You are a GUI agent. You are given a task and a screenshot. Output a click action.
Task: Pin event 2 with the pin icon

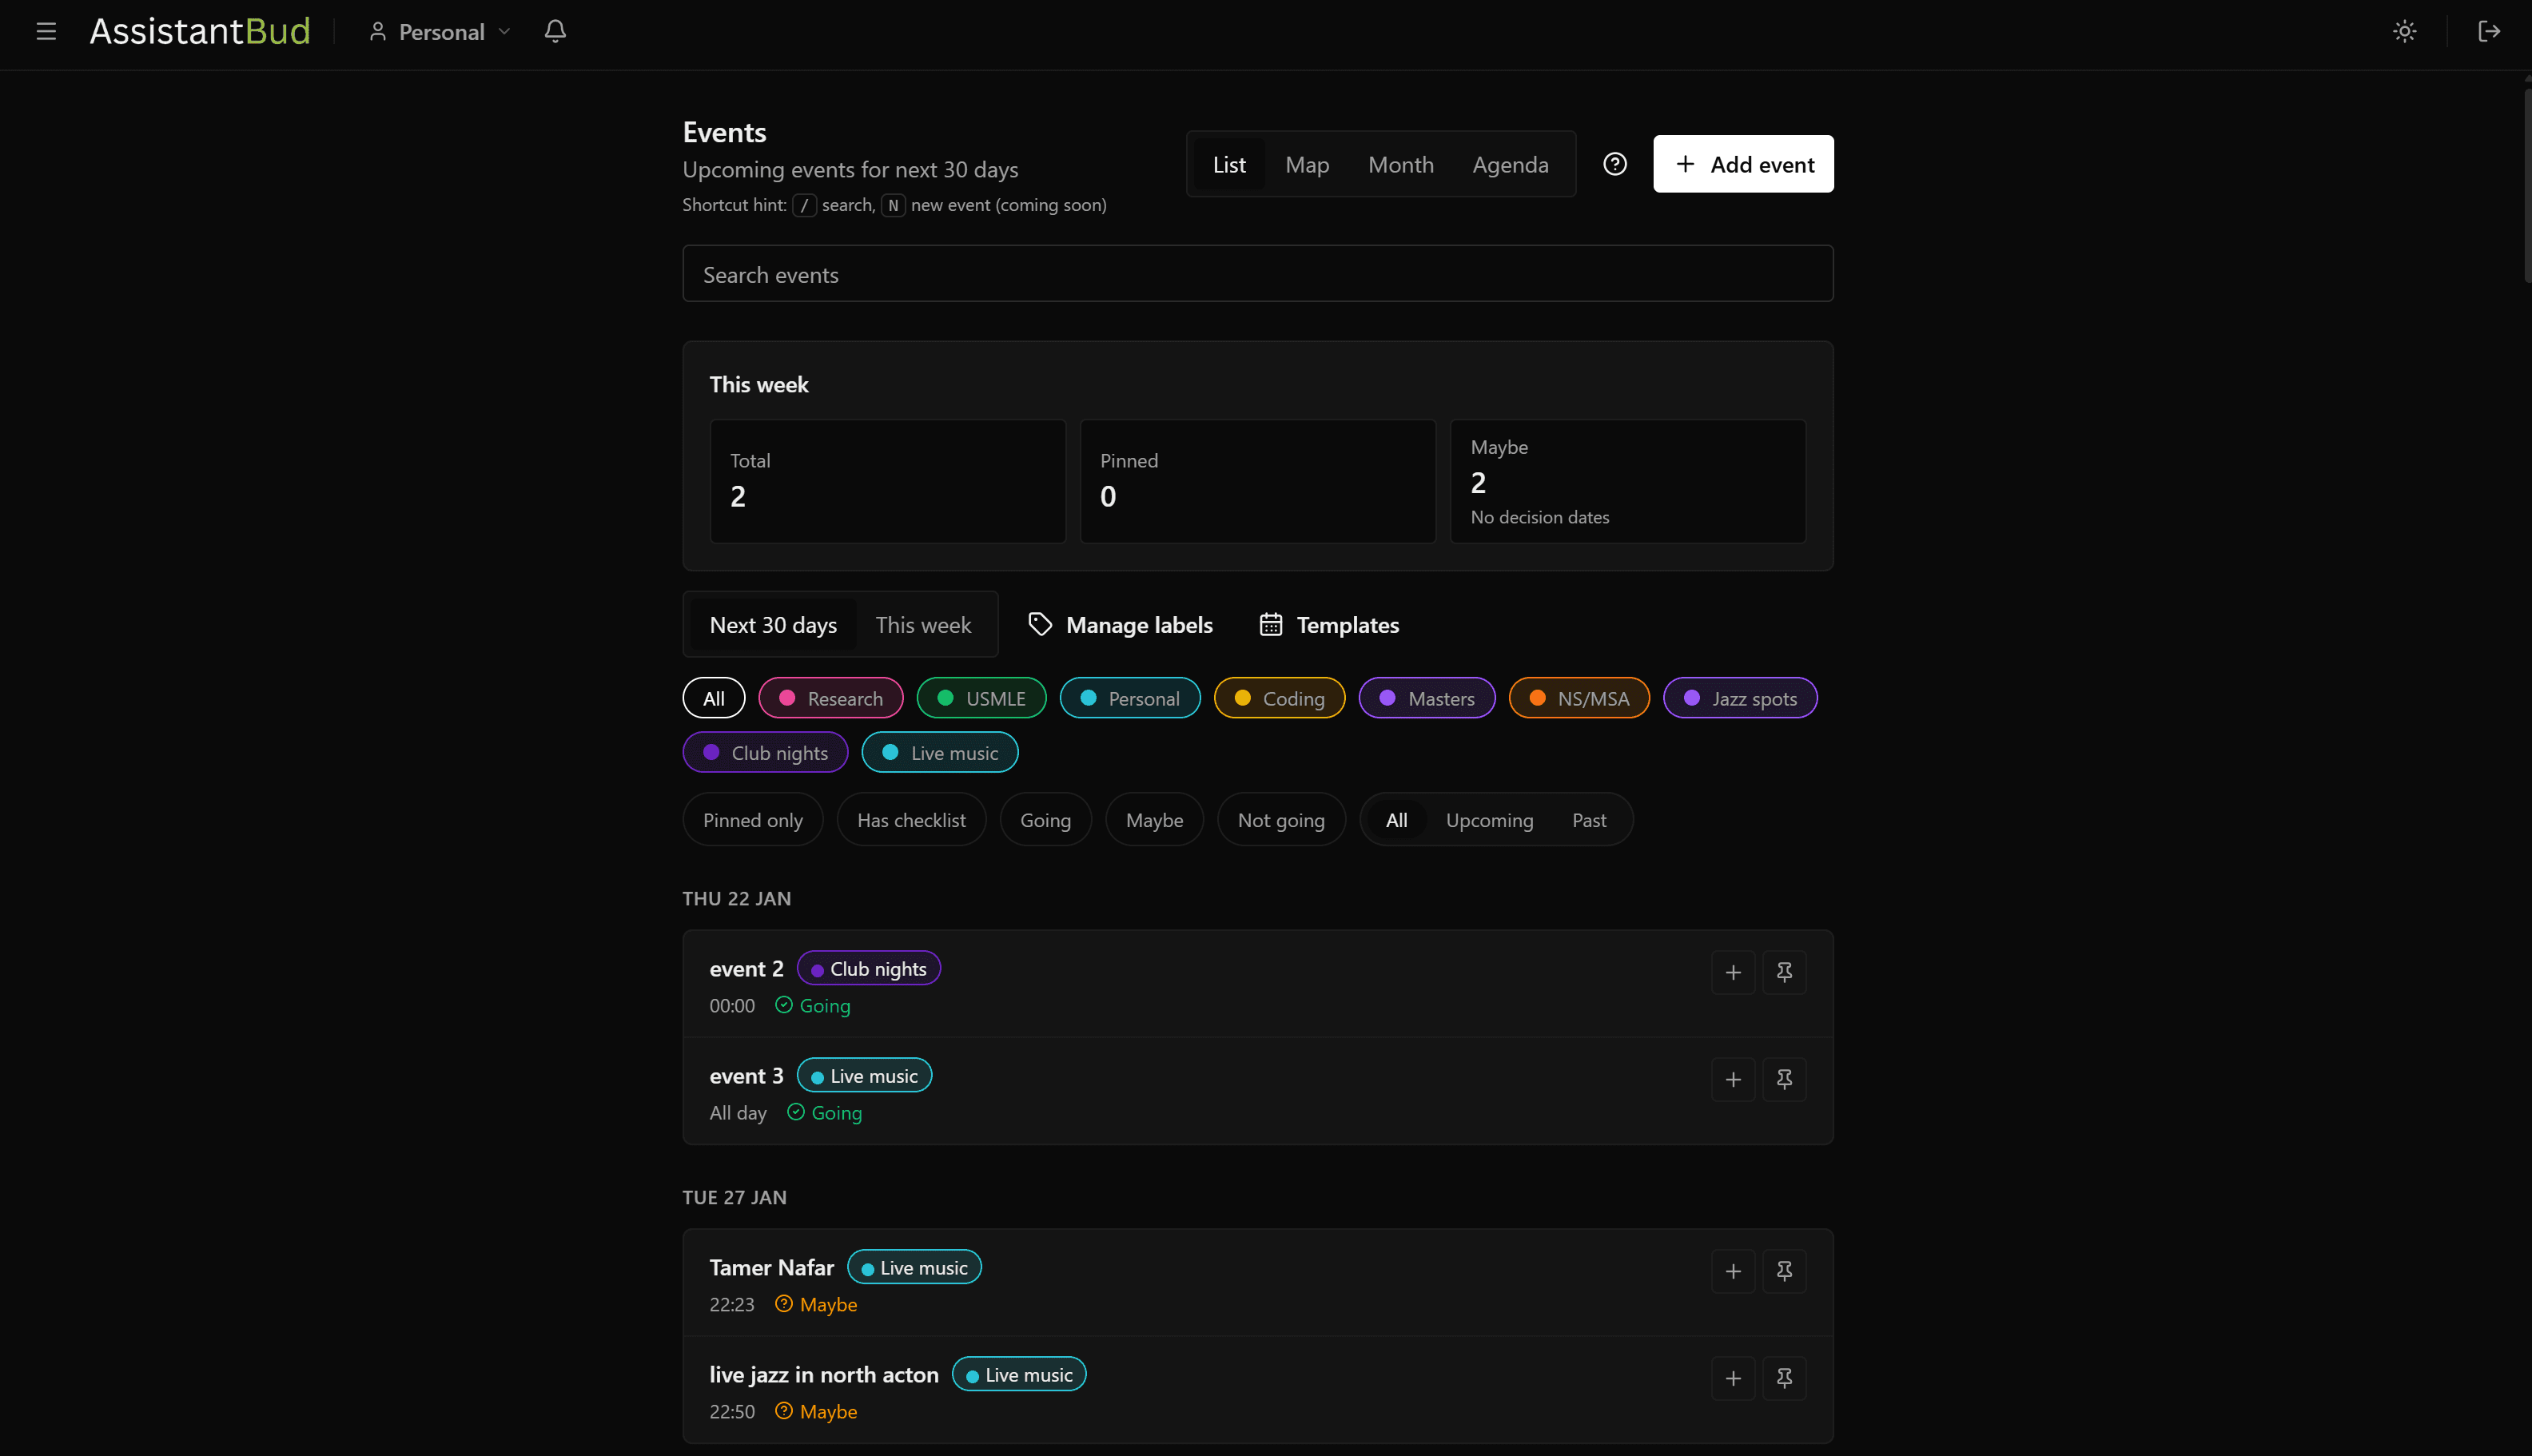[x=1784, y=972]
